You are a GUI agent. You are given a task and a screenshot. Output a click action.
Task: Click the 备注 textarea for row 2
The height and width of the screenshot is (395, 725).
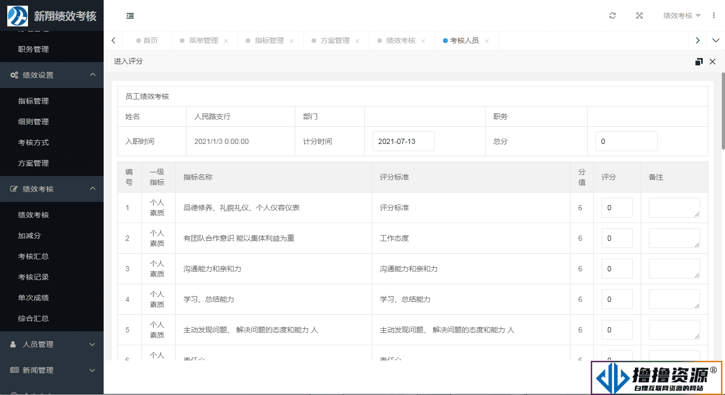click(674, 238)
